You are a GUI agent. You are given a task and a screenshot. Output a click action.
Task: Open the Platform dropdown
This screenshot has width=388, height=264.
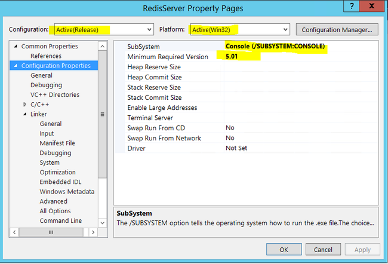pyautogui.click(x=284, y=29)
